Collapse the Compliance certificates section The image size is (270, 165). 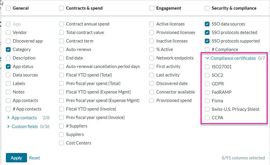click(x=207, y=58)
